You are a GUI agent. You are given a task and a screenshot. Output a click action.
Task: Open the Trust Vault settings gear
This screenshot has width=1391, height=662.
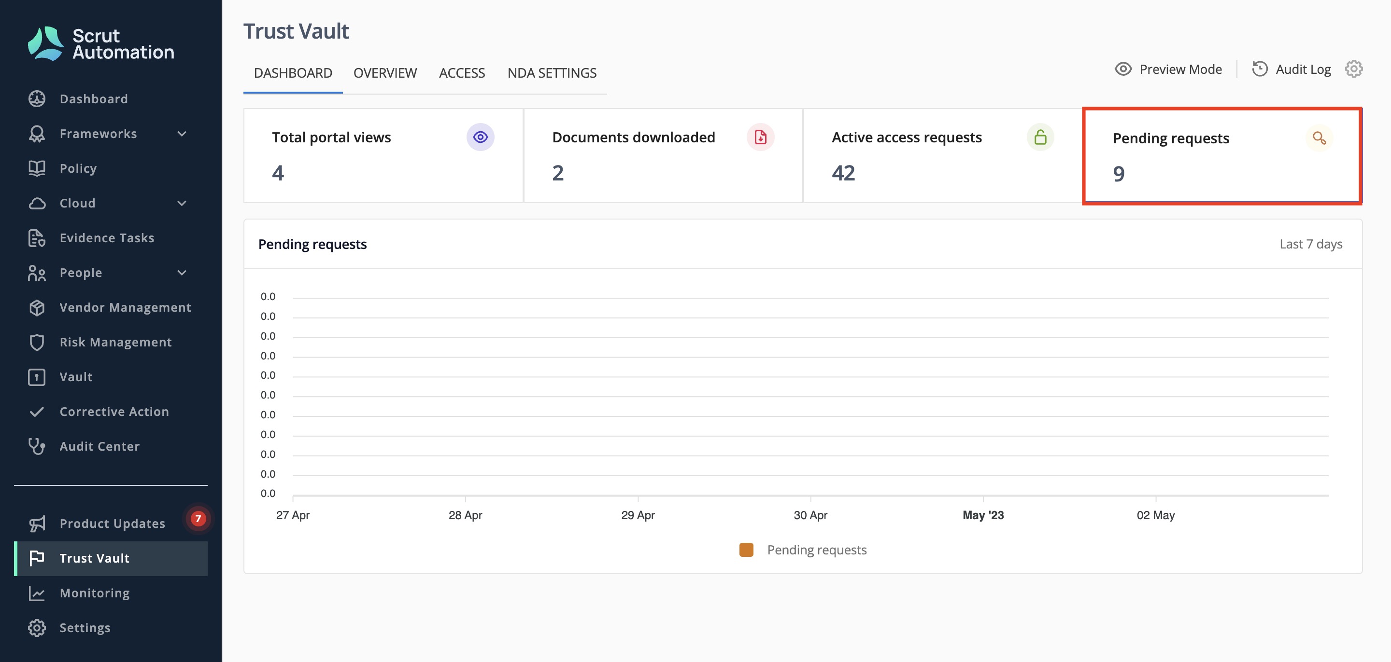[1354, 69]
